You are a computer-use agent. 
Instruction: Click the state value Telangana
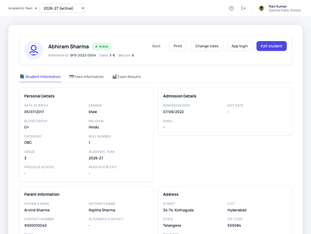point(172,225)
